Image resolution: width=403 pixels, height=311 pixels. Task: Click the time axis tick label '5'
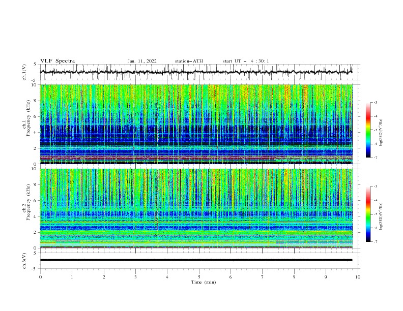coord(199,277)
